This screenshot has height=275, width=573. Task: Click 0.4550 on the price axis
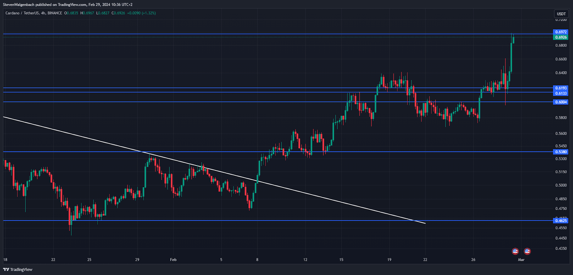561,228
